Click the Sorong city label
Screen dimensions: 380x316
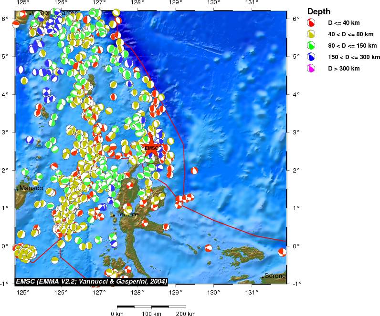click(275, 276)
